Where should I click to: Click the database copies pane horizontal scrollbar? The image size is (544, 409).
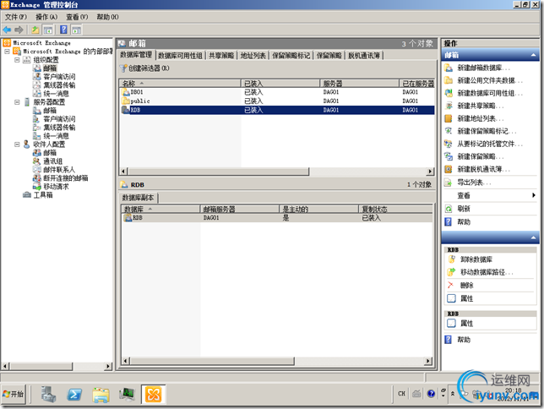tap(212, 361)
